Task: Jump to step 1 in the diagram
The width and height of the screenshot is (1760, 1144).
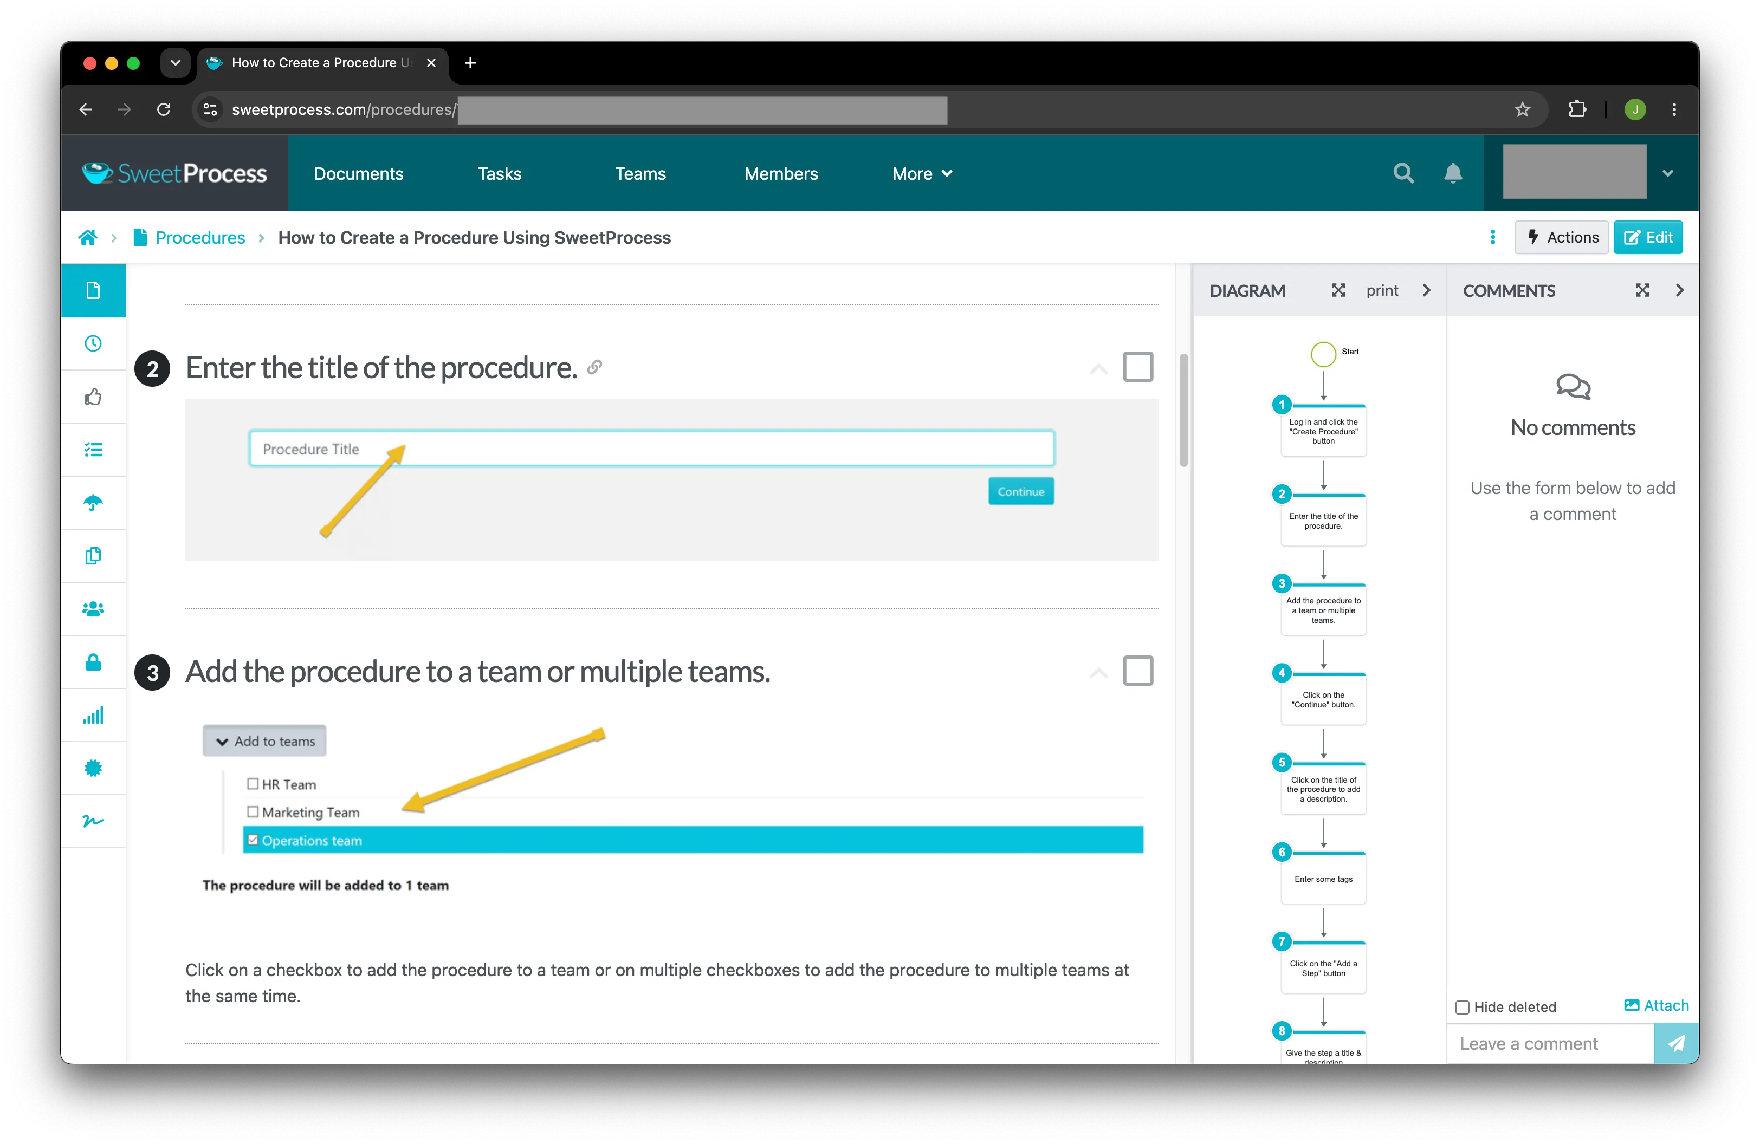Action: tap(1323, 431)
